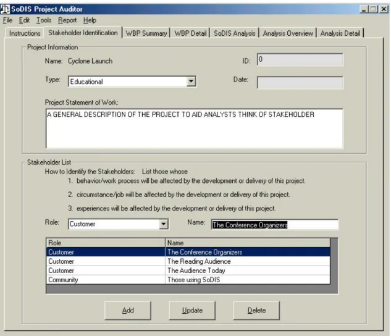Switch to the Instructions tab
The image size is (391, 336).
(25, 33)
